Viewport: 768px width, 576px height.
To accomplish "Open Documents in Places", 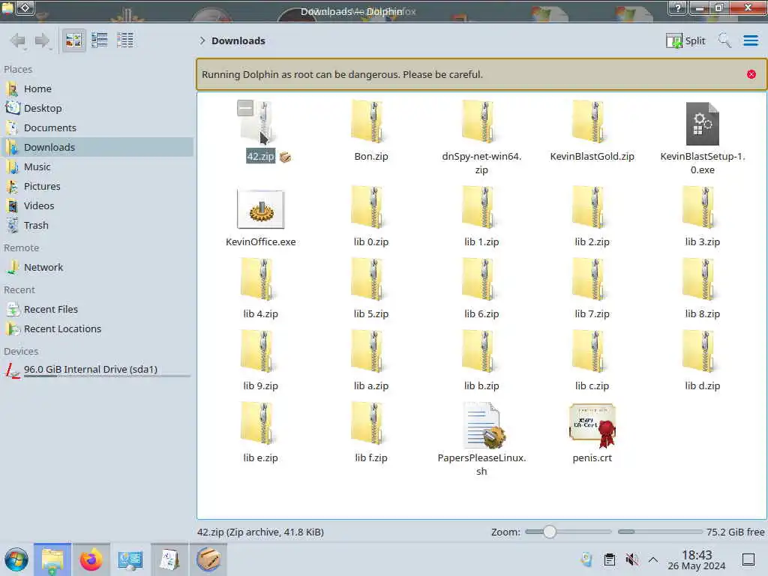I will pos(97,127).
